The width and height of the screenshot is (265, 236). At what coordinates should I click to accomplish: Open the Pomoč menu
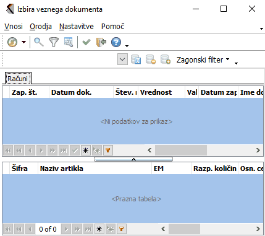coord(112,27)
